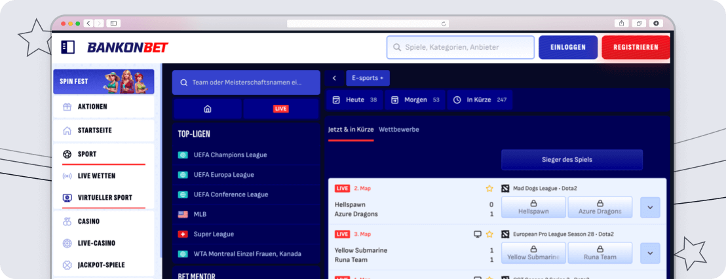
Task: Click the EINLOGGEN button
Action: [x=567, y=48]
